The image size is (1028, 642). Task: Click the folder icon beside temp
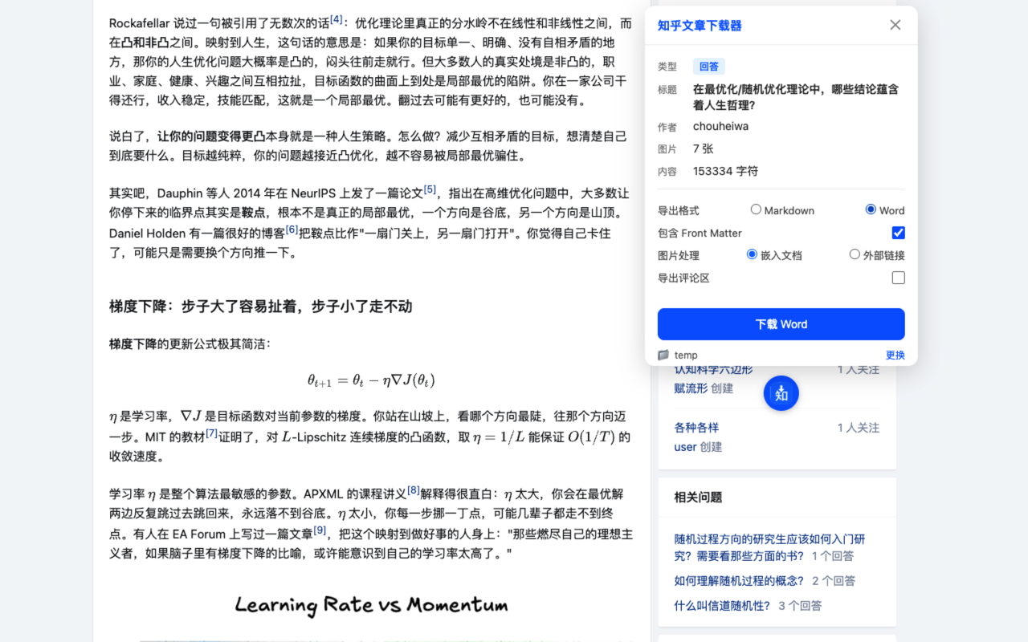tap(663, 355)
